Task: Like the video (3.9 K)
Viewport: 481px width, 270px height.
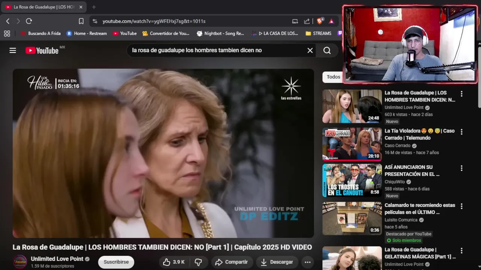Action: (174, 262)
